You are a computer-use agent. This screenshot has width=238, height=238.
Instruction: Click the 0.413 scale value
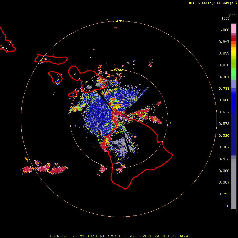tap(224, 159)
